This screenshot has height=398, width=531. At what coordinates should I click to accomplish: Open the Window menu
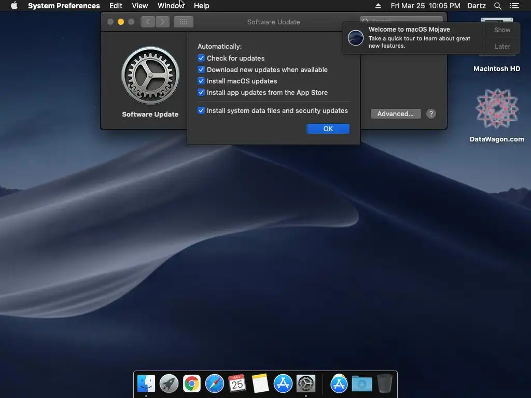click(x=171, y=6)
